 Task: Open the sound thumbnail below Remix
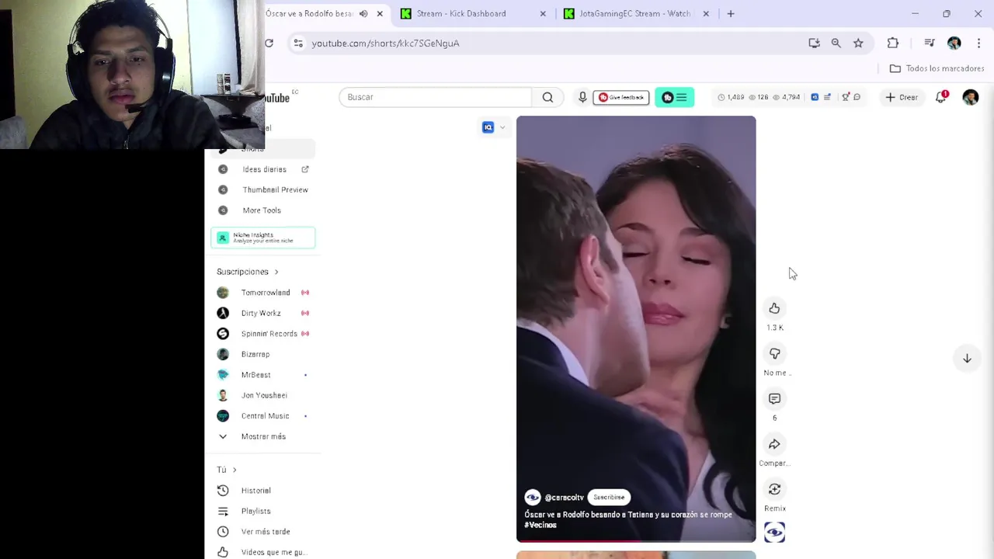tap(774, 532)
